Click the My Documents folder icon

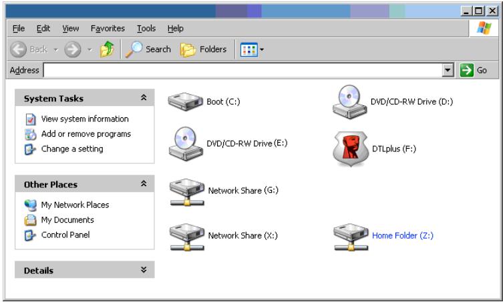click(31, 220)
